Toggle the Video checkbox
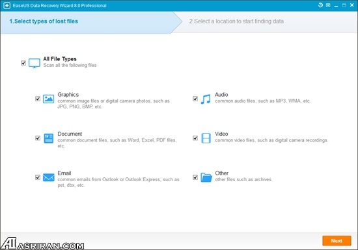358x250 pixels. (x=195, y=138)
